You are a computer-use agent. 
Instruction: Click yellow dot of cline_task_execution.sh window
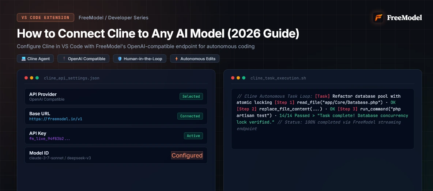coord(238,78)
